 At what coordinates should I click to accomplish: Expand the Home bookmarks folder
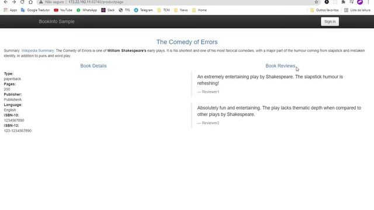[199, 10]
